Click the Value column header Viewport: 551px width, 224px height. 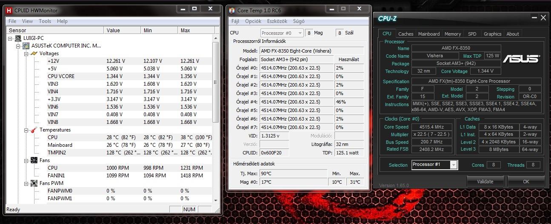[x=123, y=30]
